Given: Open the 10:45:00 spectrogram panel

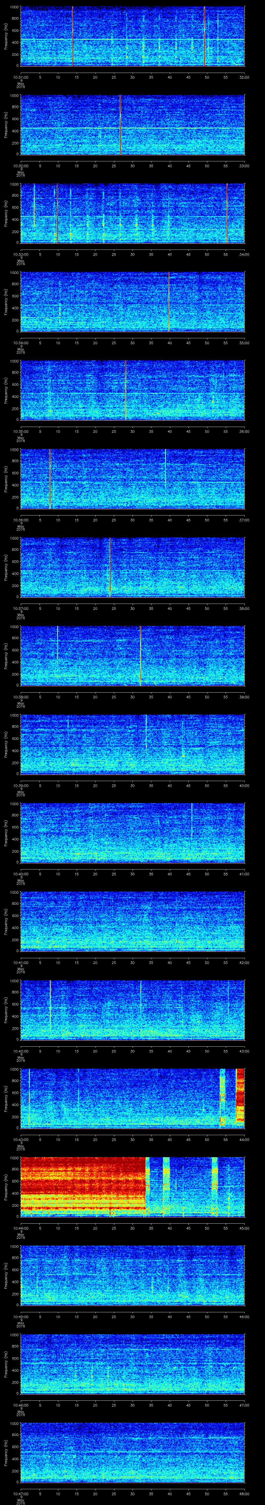Looking at the screenshot, I should pos(132,1275).
